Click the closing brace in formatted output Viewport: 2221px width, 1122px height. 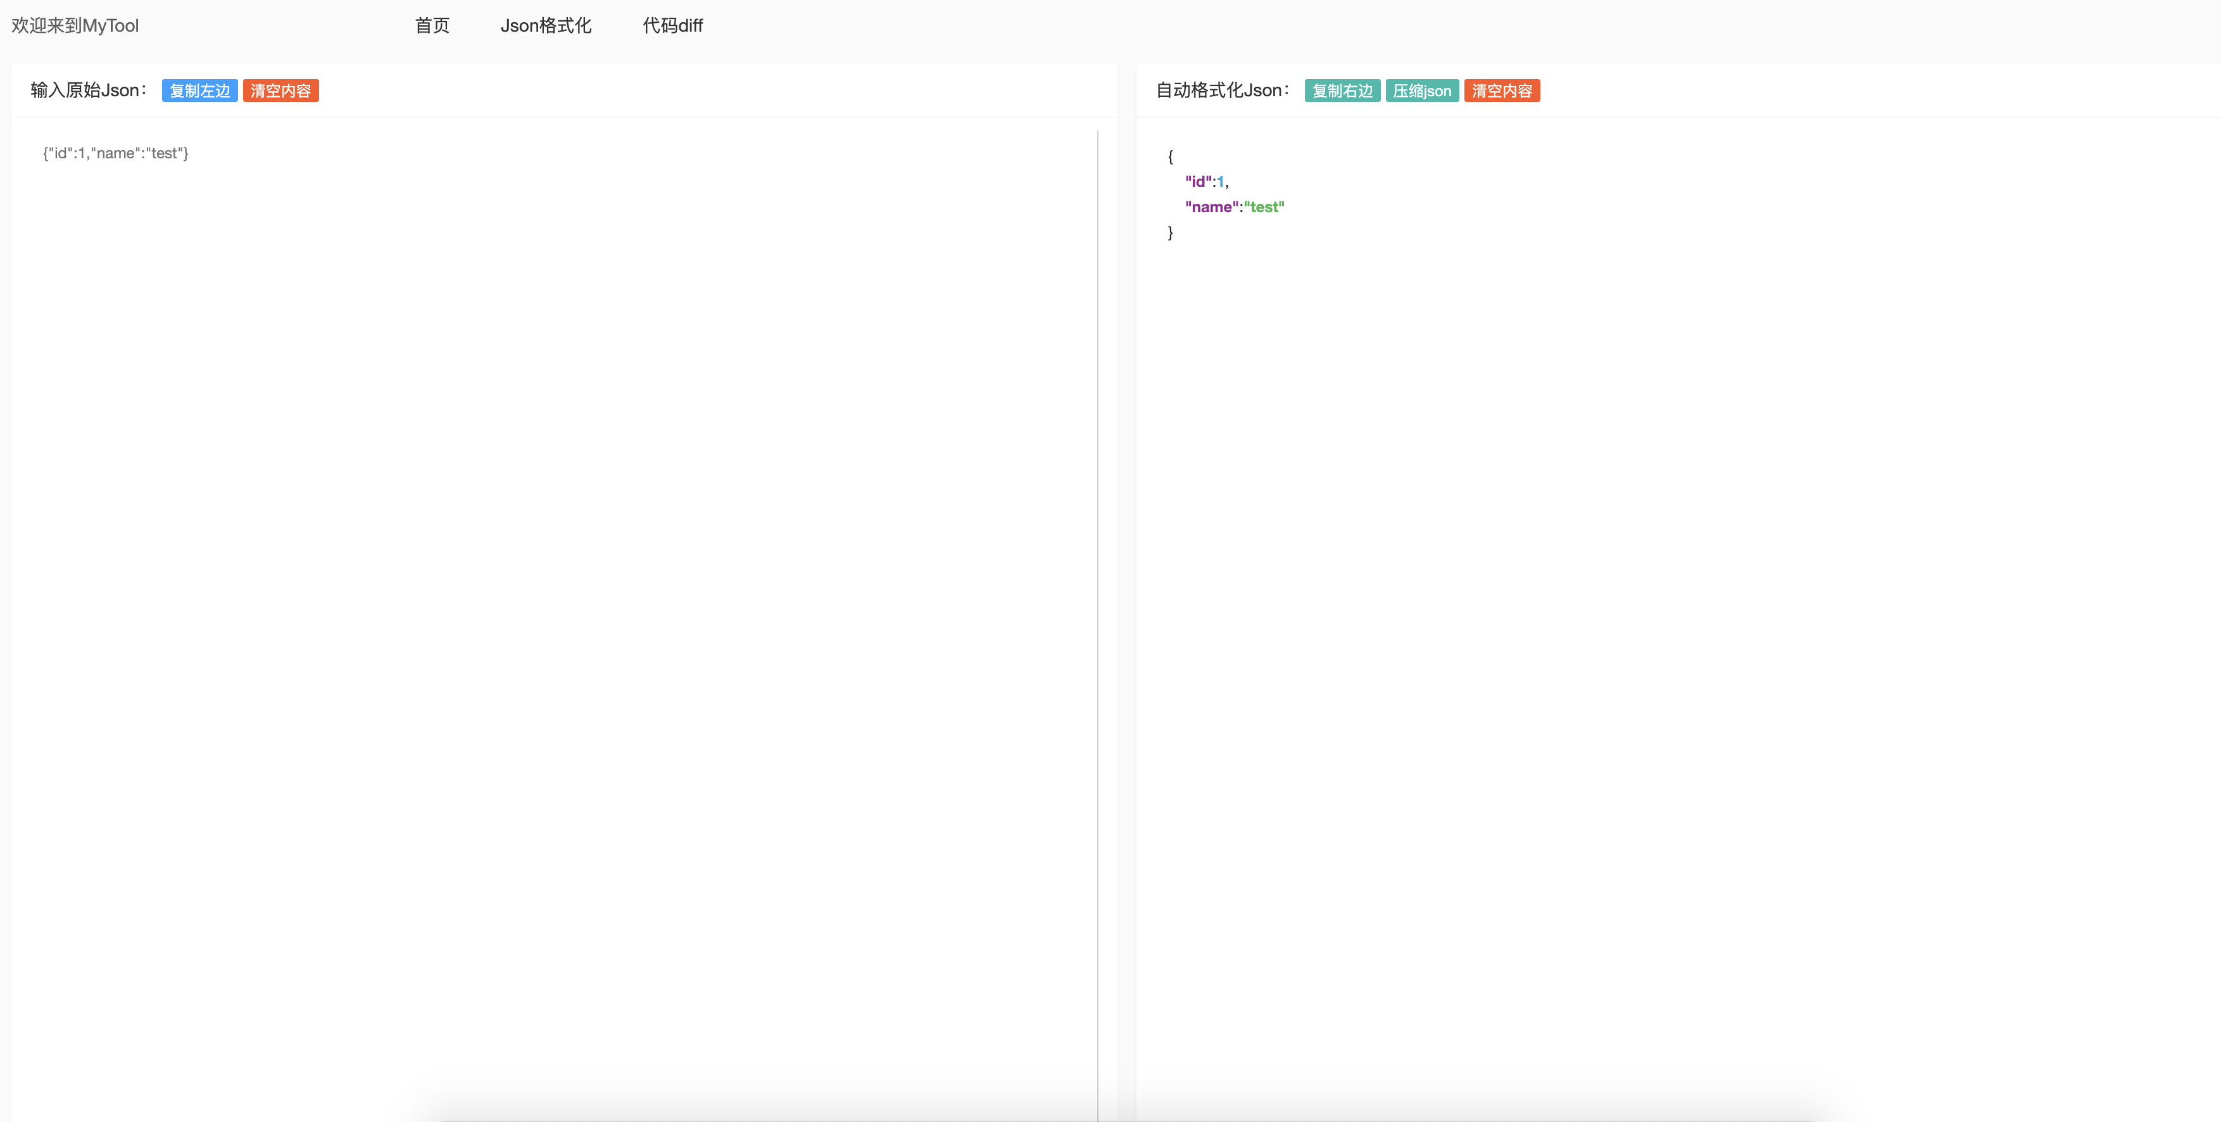(1170, 232)
